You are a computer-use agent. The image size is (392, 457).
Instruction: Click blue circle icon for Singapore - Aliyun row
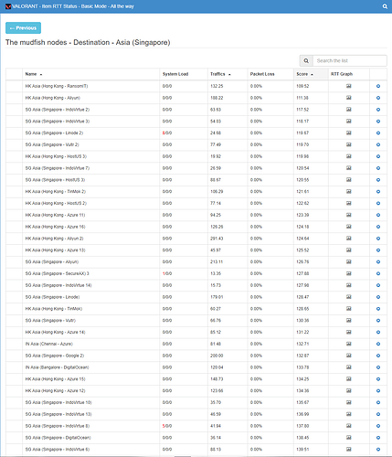click(x=378, y=262)
